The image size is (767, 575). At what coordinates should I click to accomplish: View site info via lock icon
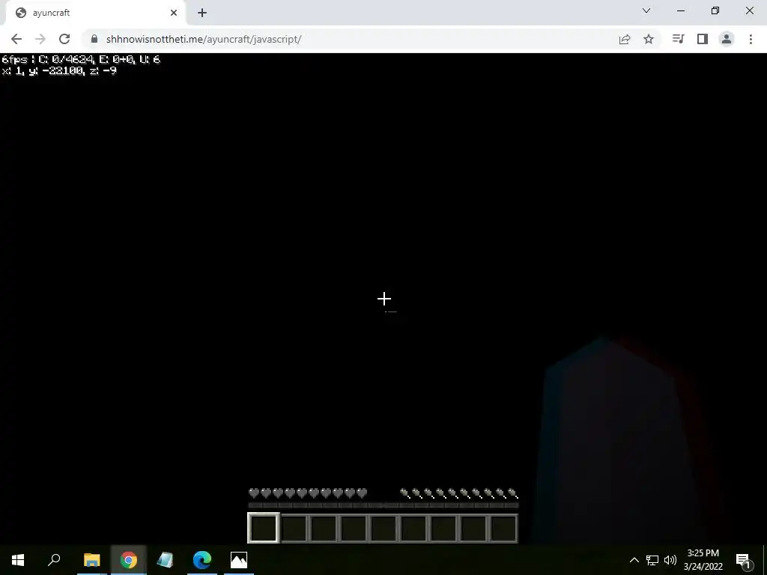(94, 39)
